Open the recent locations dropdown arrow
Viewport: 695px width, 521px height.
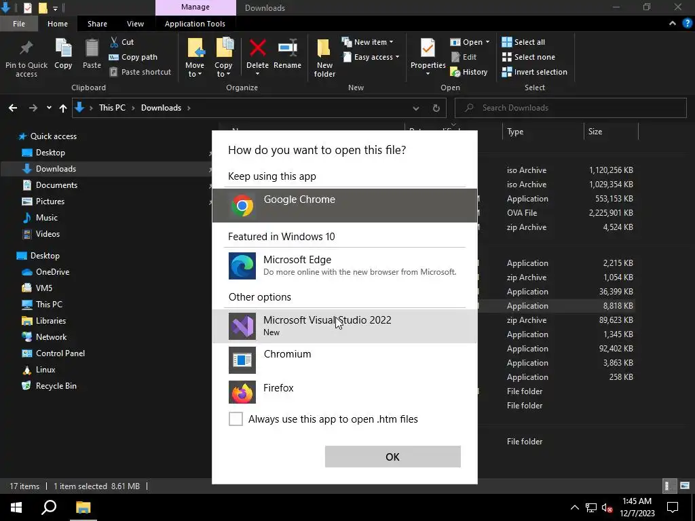(49, 108)
